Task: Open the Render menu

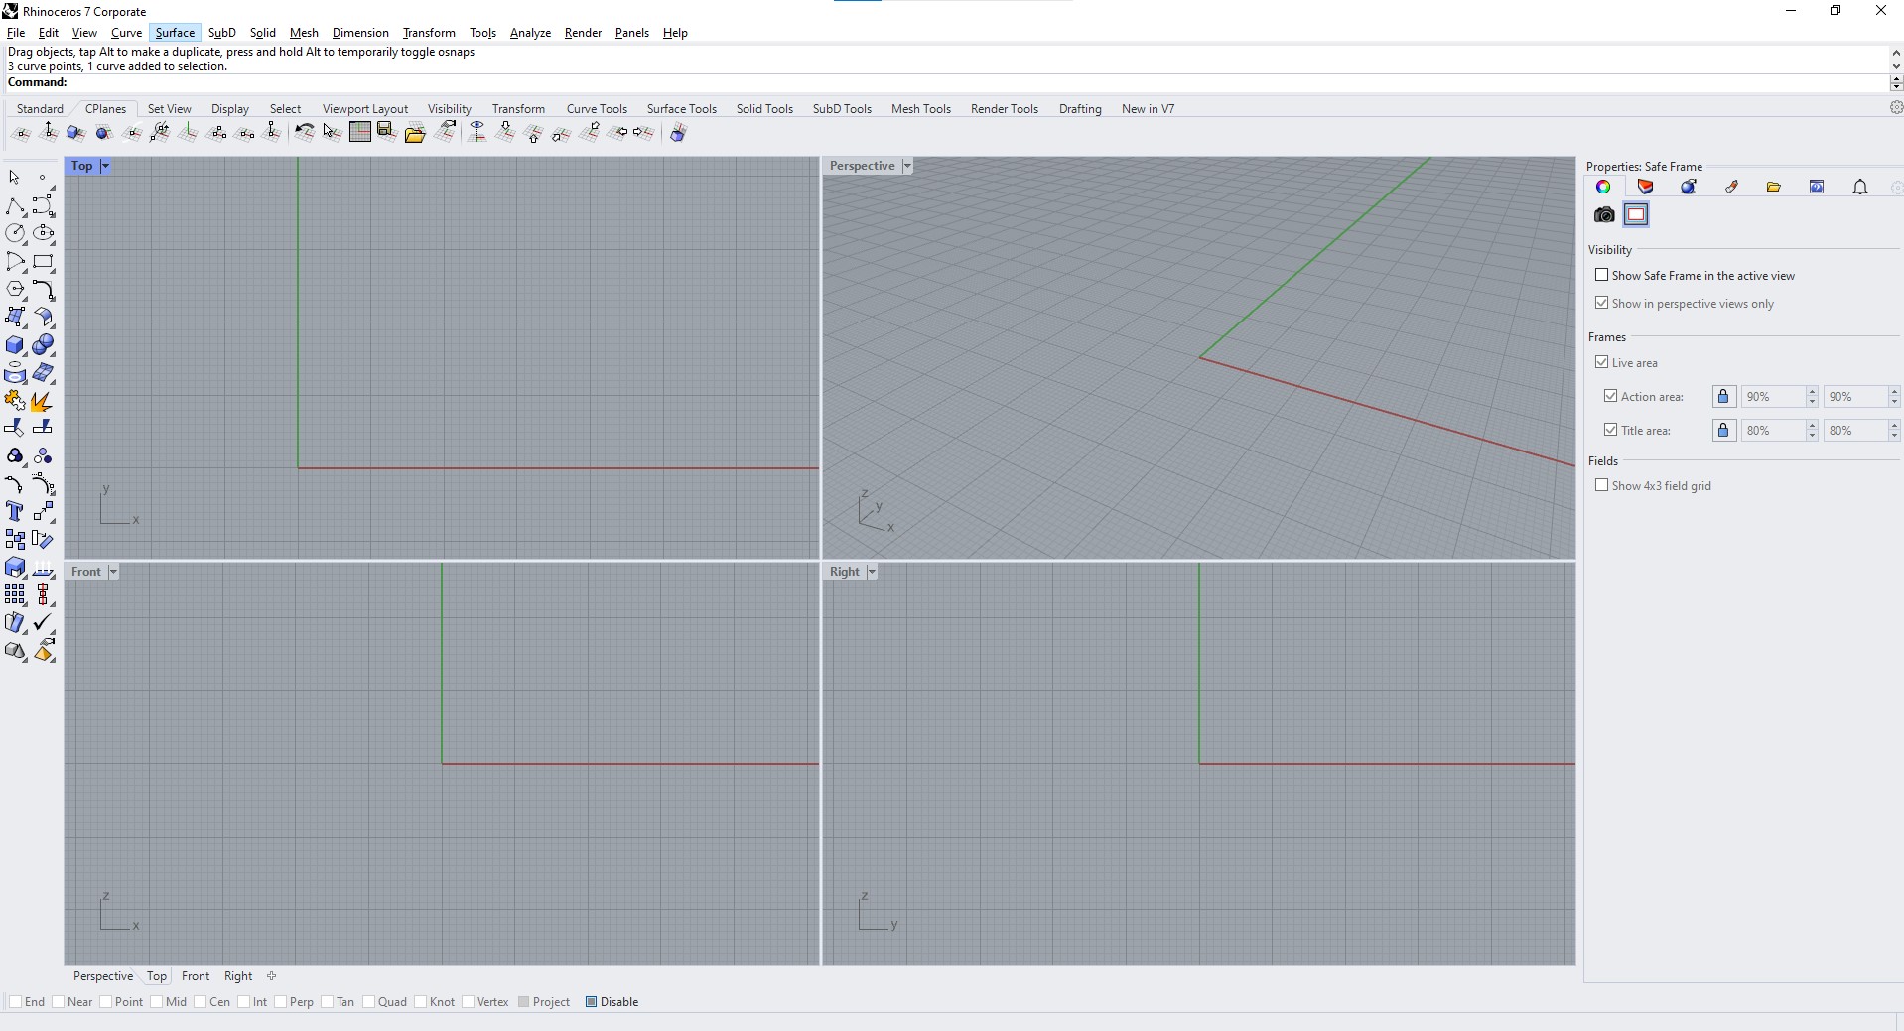Action: pyautogui.click(x=583, y=33)
